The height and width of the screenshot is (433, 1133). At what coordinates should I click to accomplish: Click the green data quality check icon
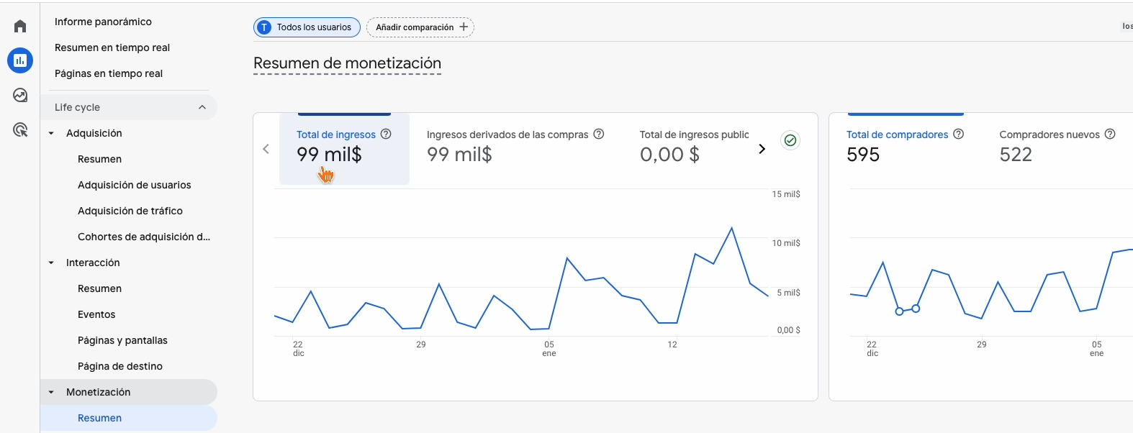(x=790, y=140)
